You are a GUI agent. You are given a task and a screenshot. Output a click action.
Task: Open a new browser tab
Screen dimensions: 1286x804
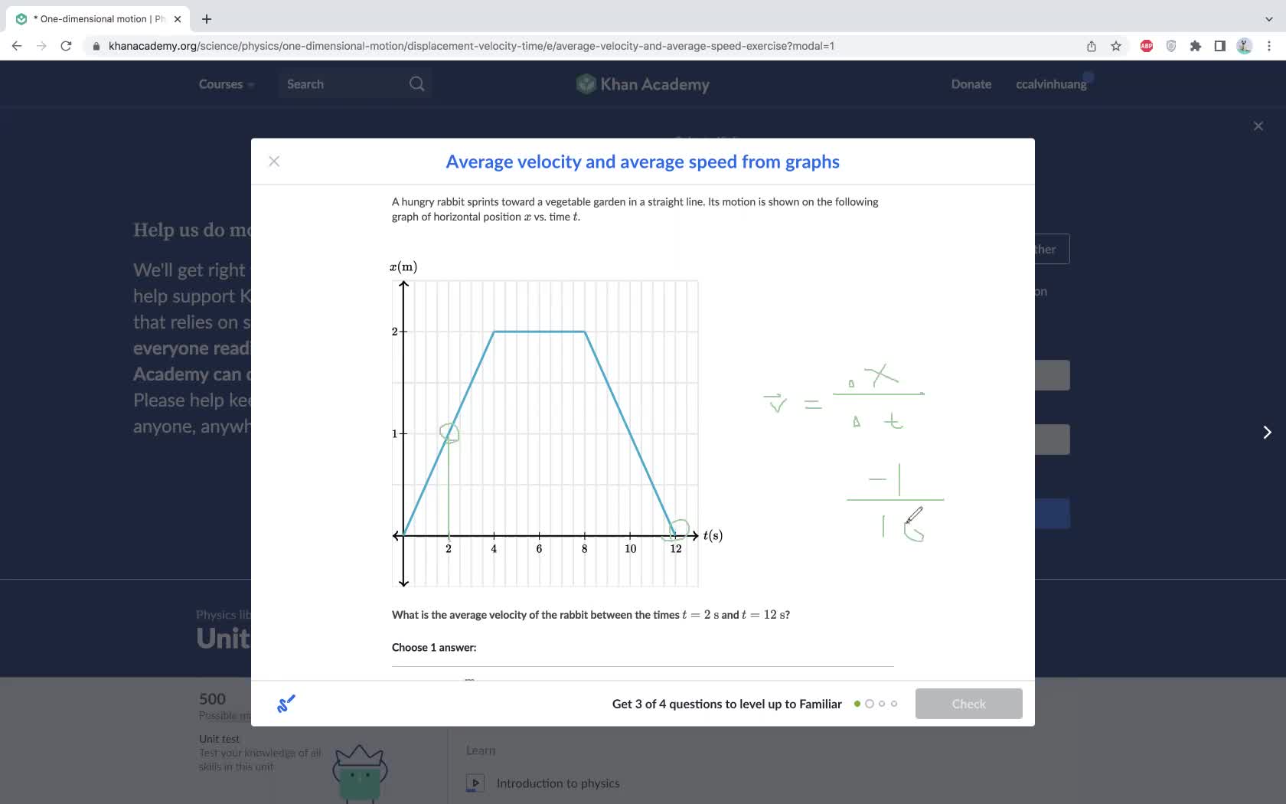tap(207, 19)
